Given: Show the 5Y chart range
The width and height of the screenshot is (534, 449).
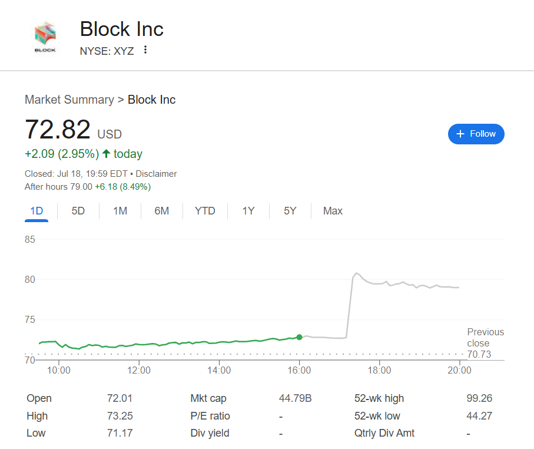Looking at the screenshot, I should pyautogui.click(x=290, y=211).
